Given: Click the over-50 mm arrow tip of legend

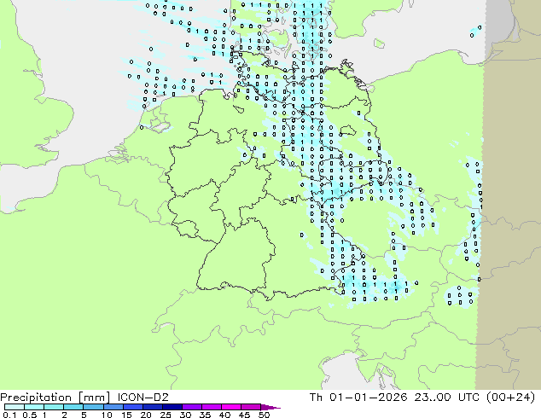Looking at the screenshot, I should 270,408.
